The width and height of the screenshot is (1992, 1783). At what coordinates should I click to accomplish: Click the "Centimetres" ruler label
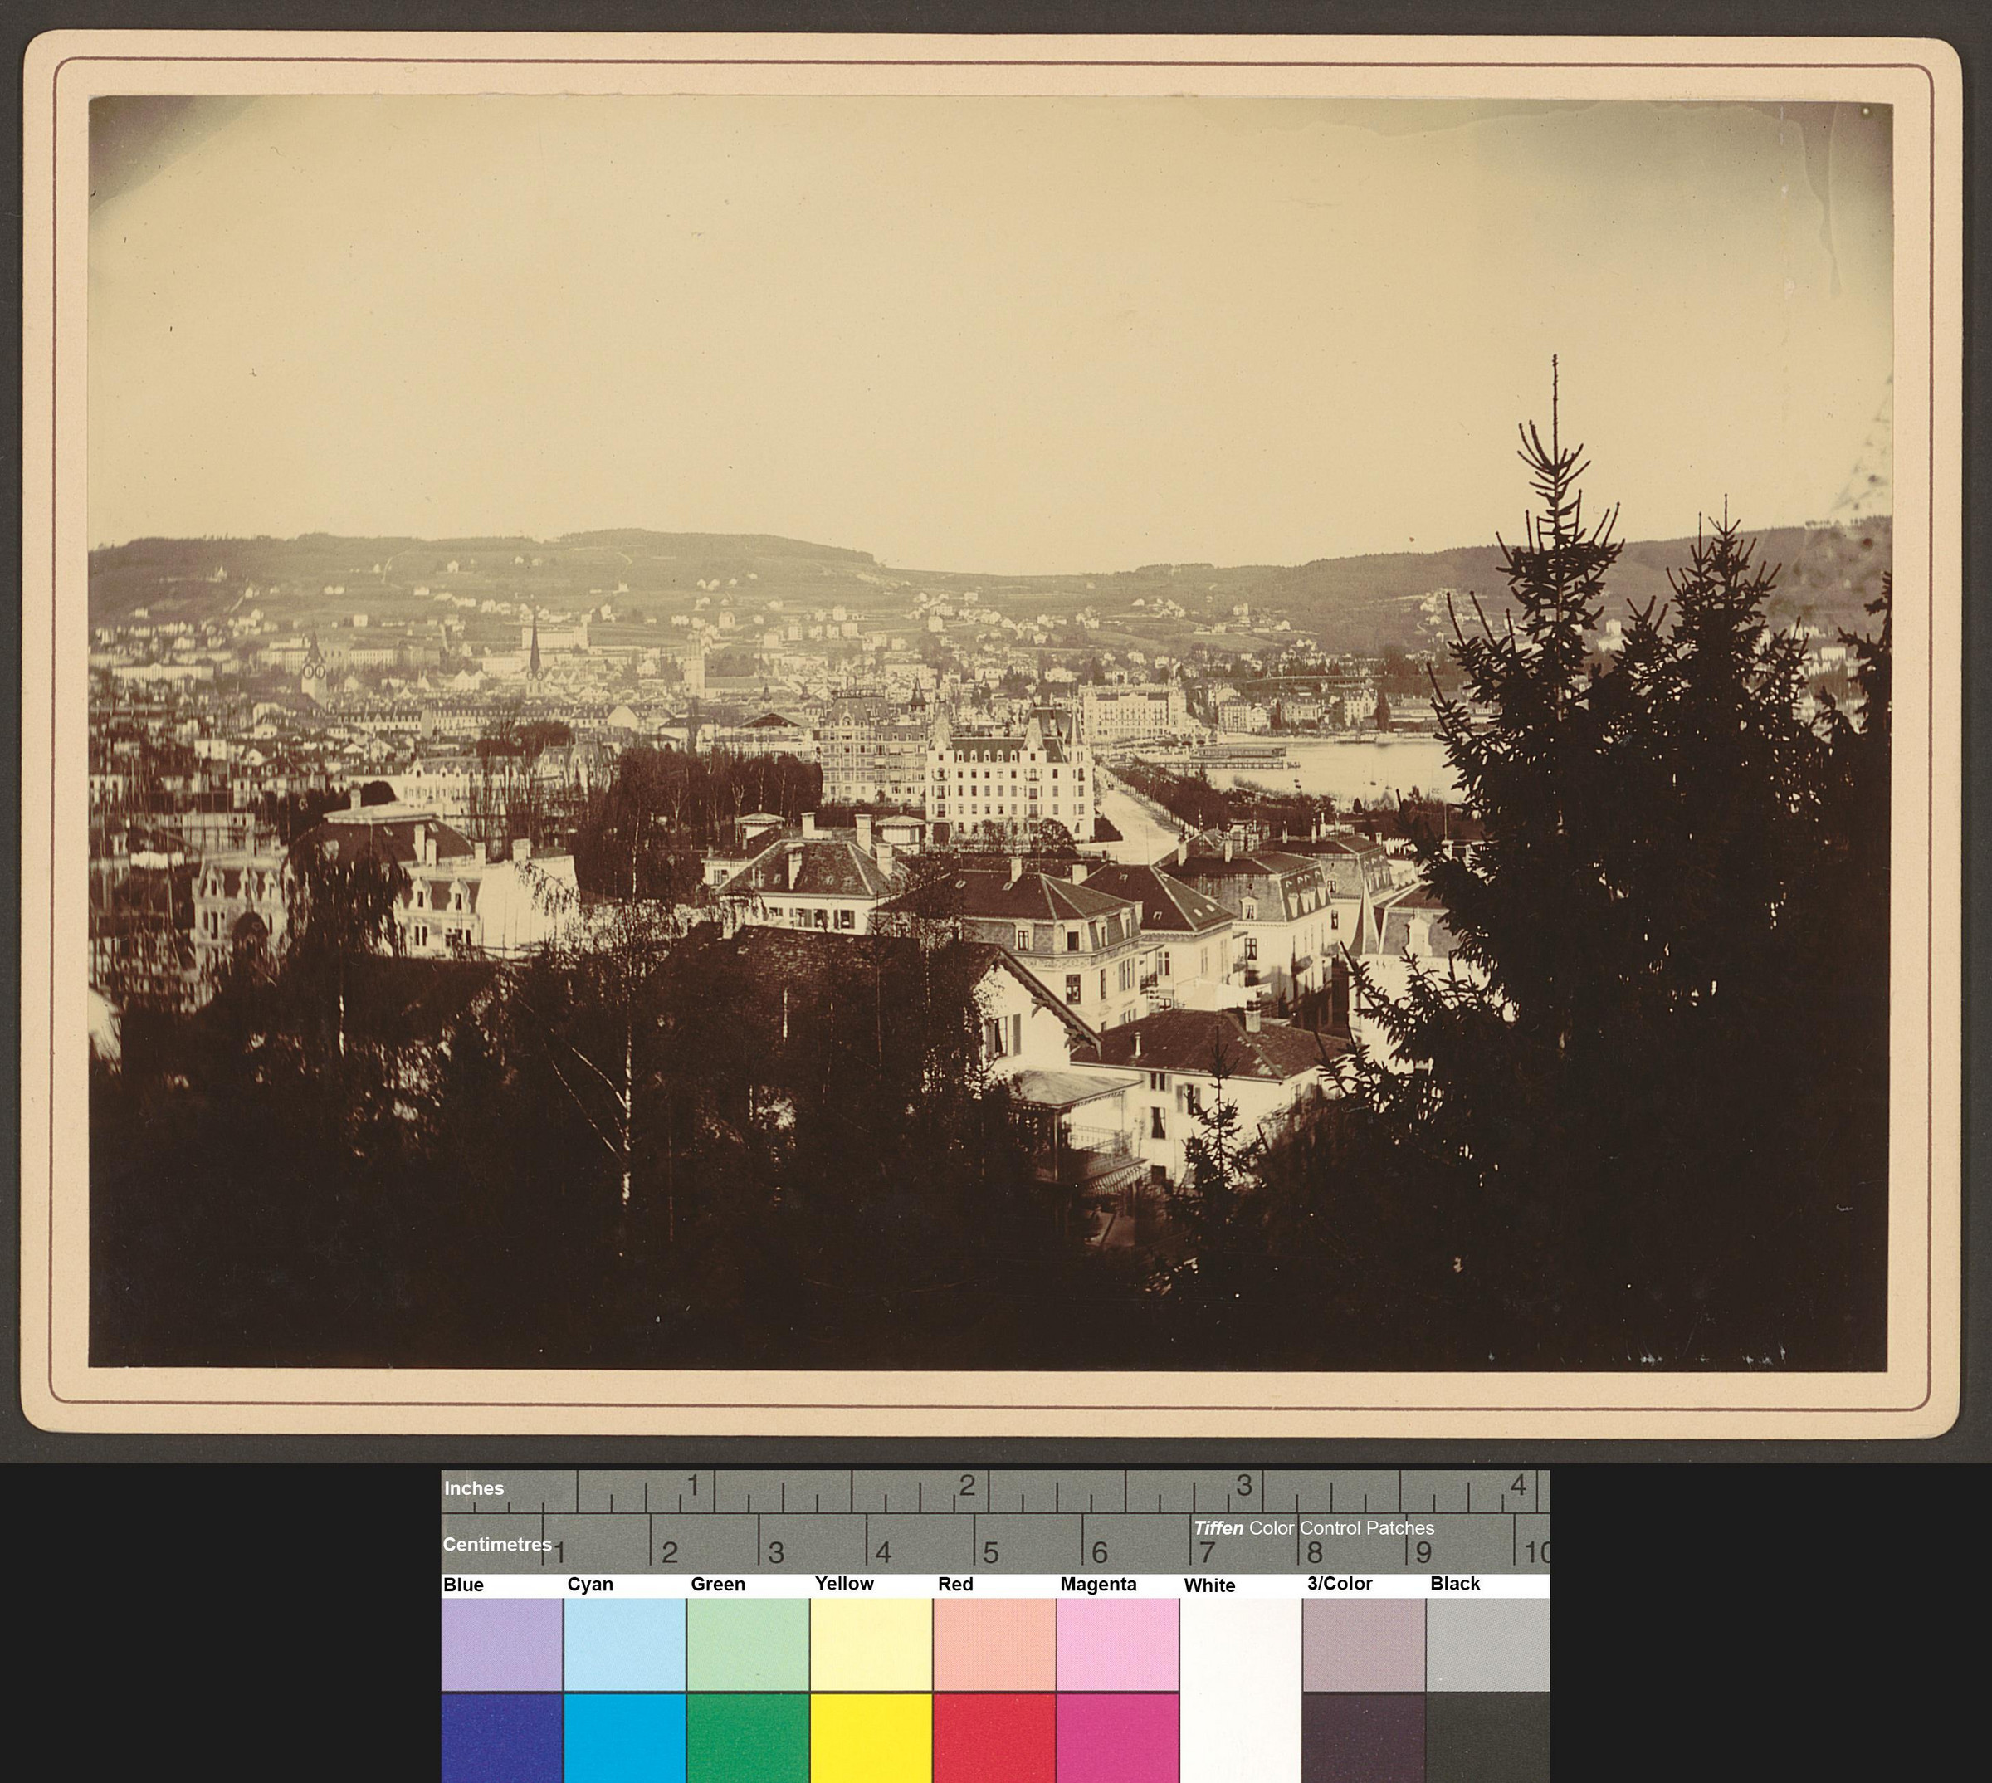(x=497, y=1544)
